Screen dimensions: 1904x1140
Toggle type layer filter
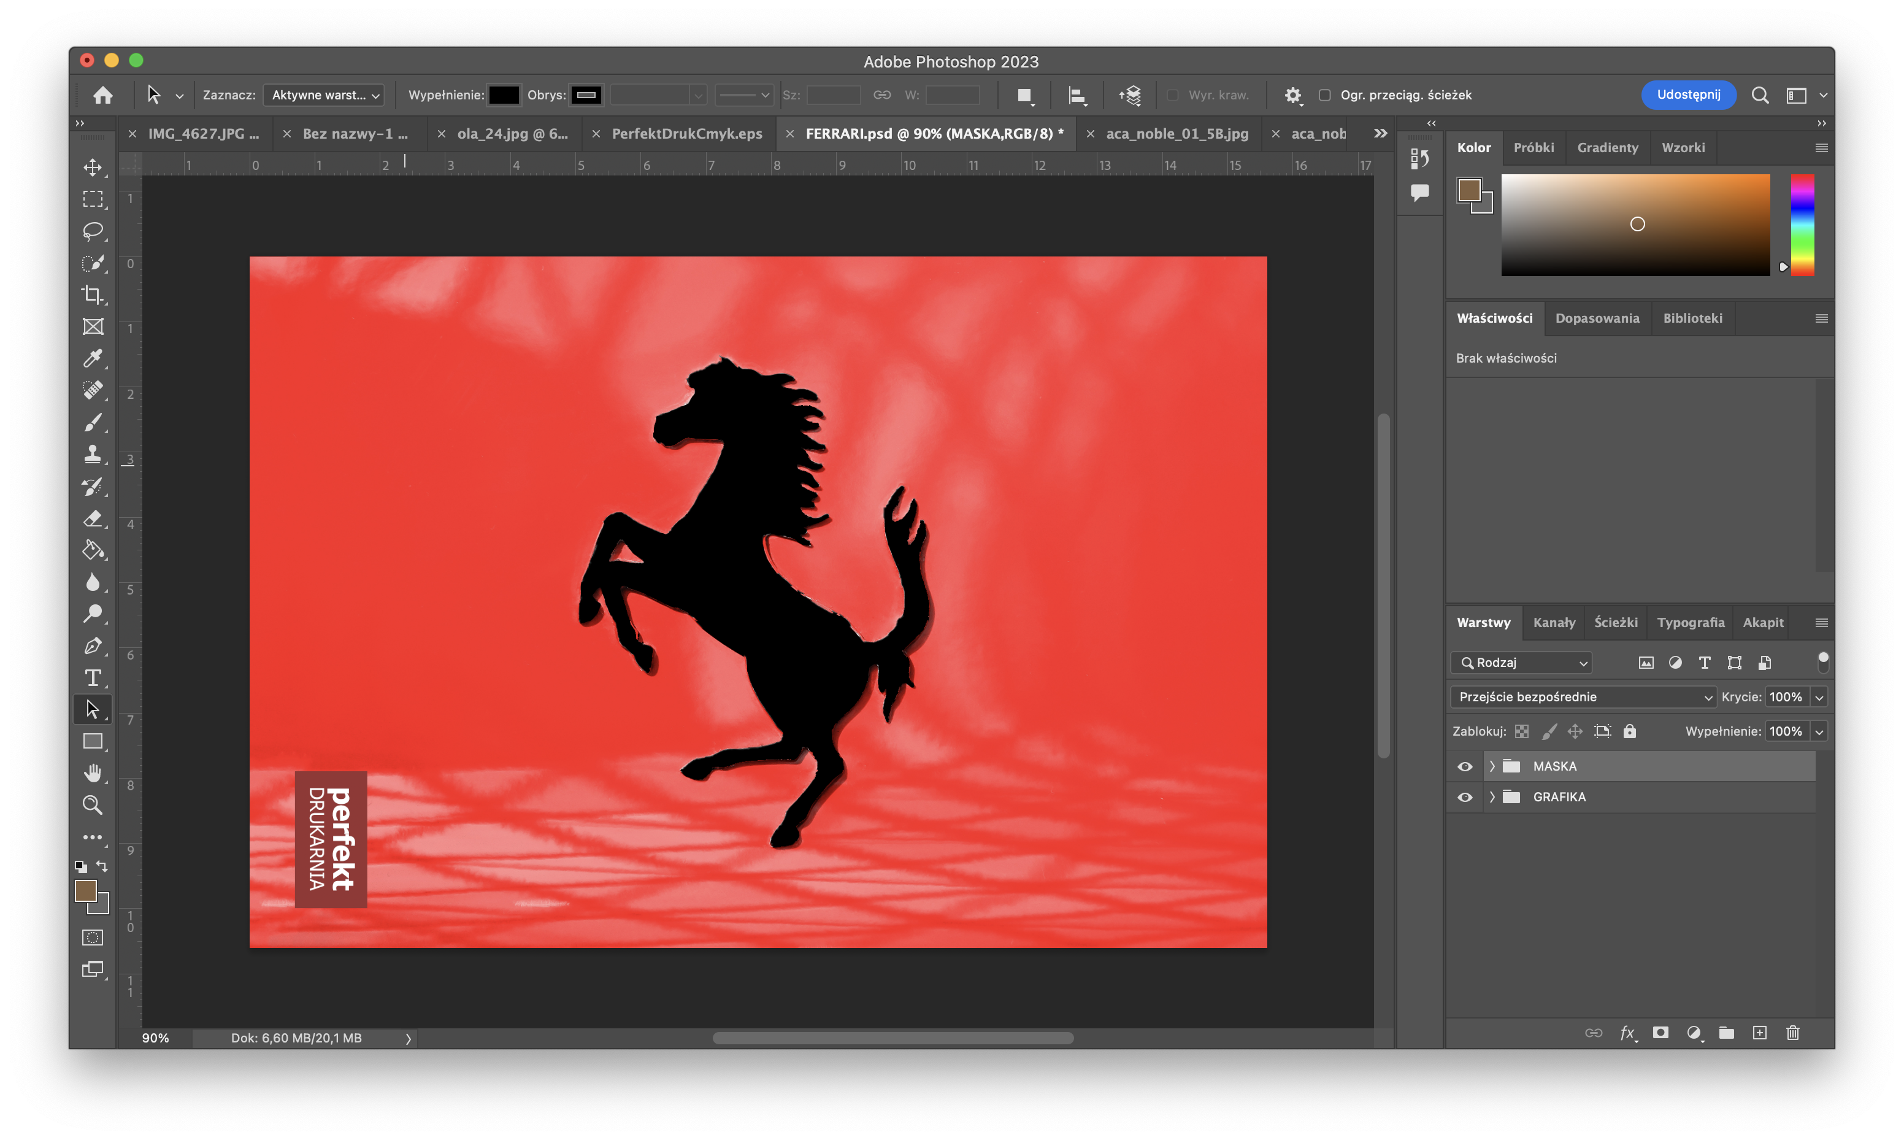tap(1705, 663)
